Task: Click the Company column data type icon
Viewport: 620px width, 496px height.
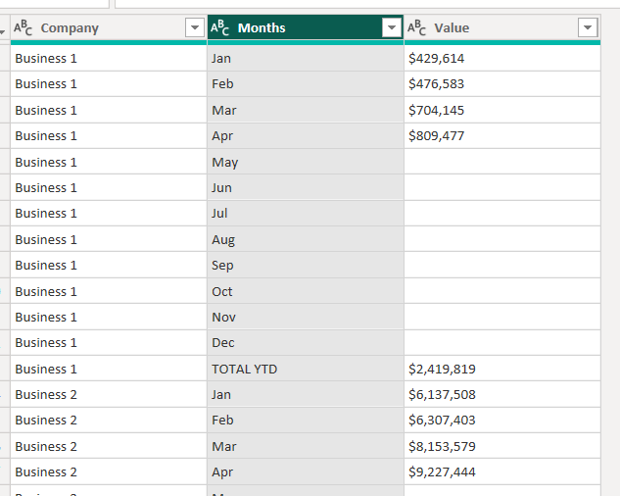Action: [x=23, y=27]
